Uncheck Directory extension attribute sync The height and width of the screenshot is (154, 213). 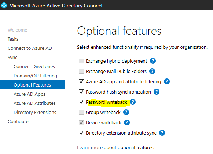coord(81,133)
